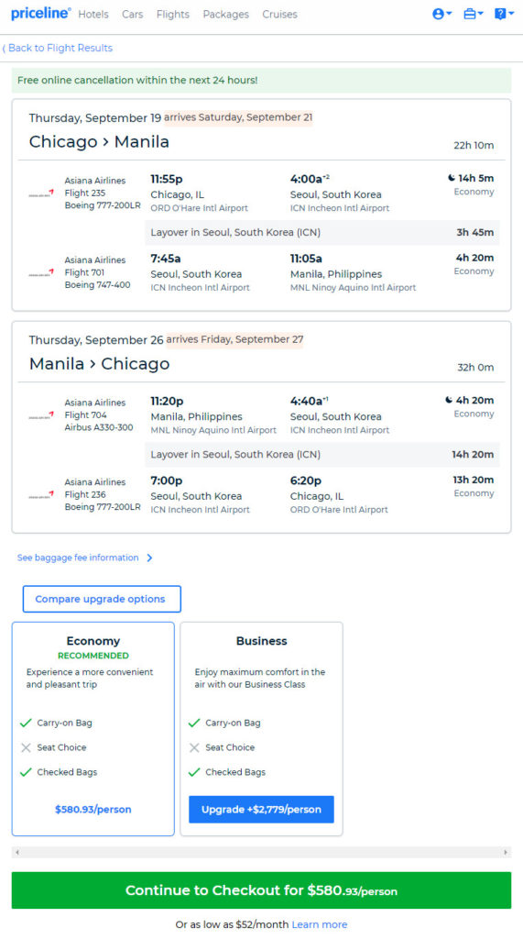Click the priceline logo

coord(40,13)
